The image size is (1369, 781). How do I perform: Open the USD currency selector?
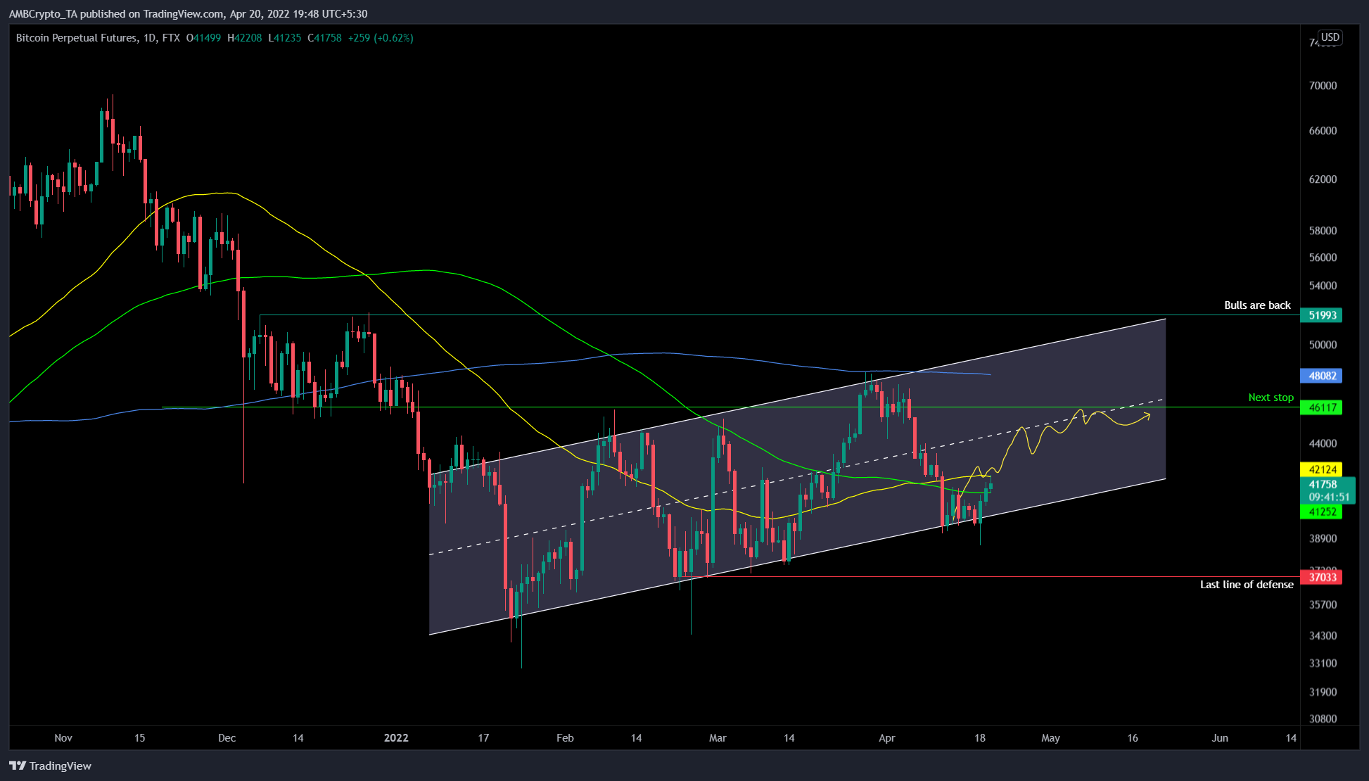point(1330,37)
